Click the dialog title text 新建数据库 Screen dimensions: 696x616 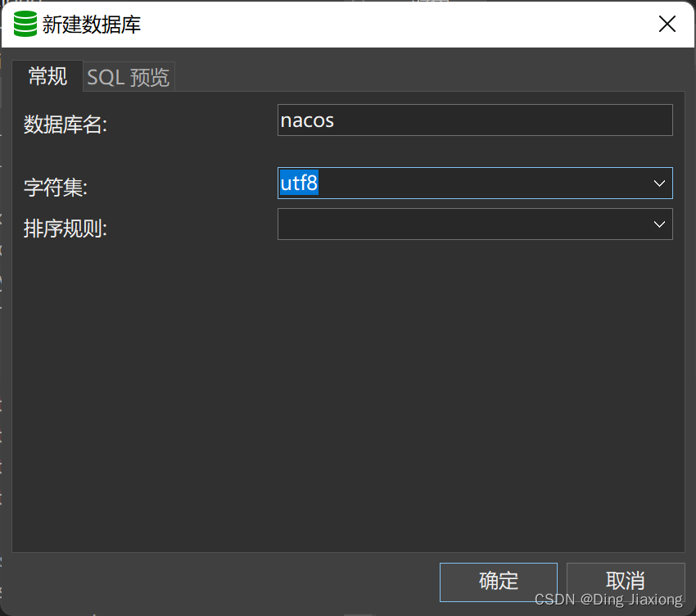[x=89, y=25]
